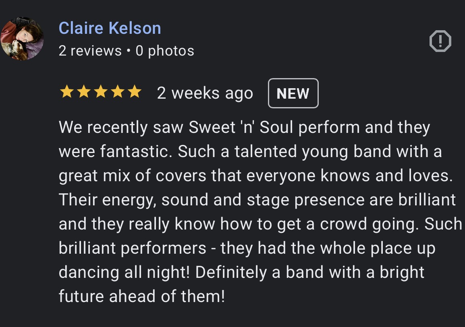Click the final line "future ahead of them!"
Viewport: 465px width, 327px height.
(x=141, y=297)
